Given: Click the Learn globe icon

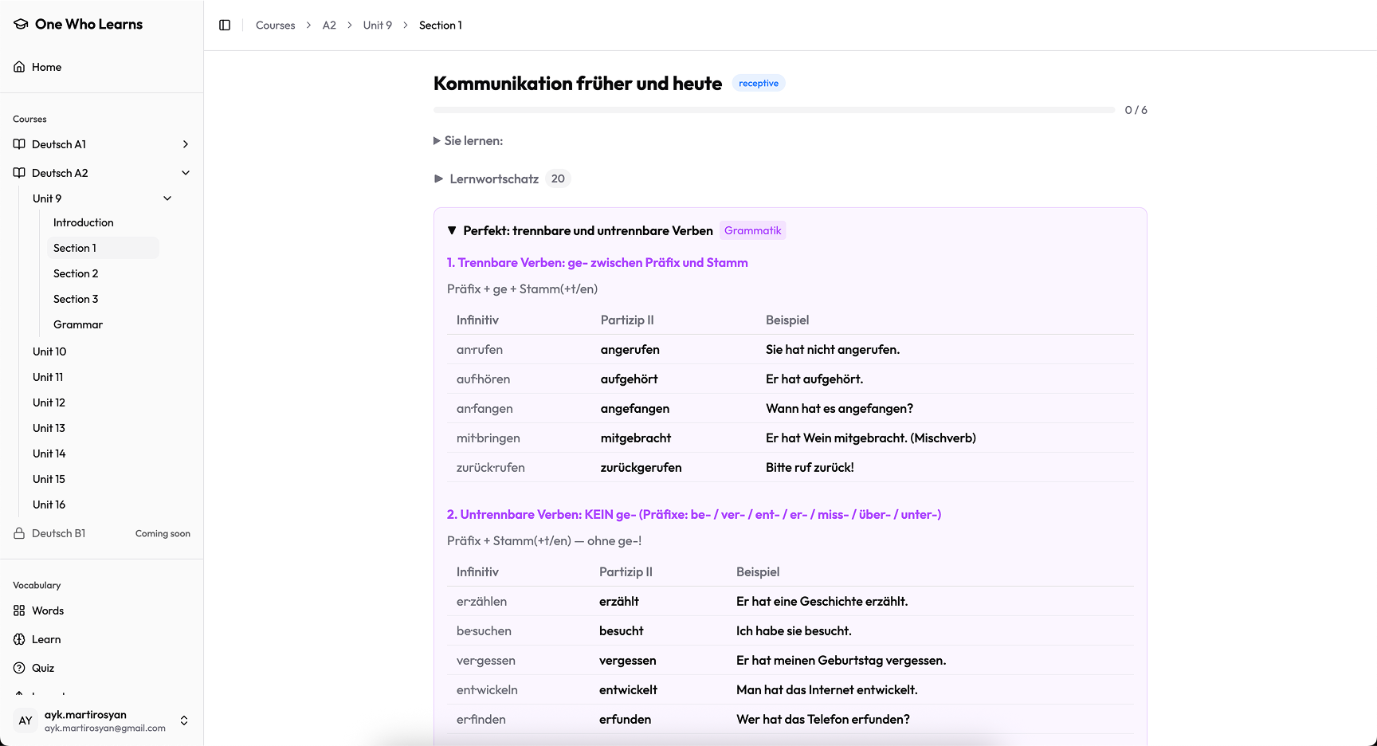Looking at the screenshot, I should point(18,639).
